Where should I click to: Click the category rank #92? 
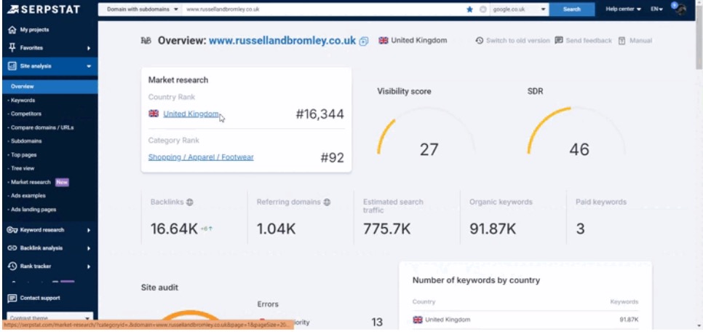coord(333,157)
